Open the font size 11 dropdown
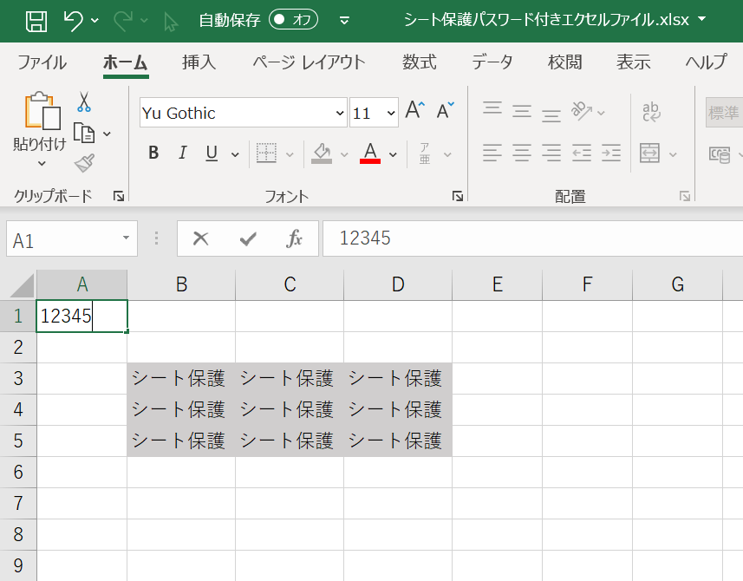This screenshot has height=581, width=743. click(391, 114)
